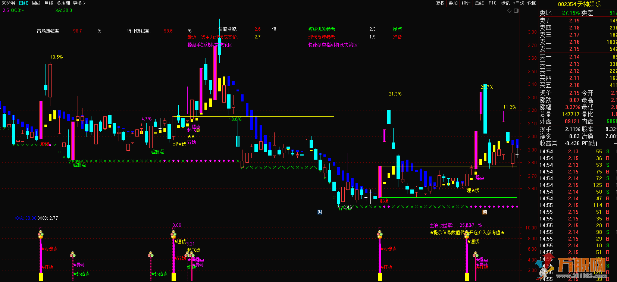Select the 多周期 multi-period view

(63, 3)
